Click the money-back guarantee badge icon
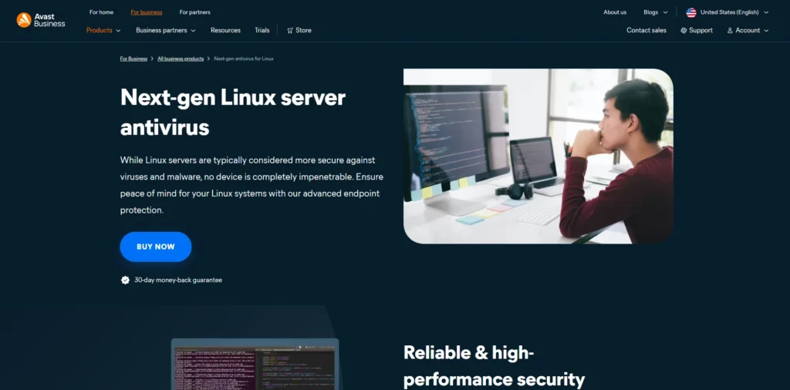Screen dimensions: 790x390 [x=126, y=280]
